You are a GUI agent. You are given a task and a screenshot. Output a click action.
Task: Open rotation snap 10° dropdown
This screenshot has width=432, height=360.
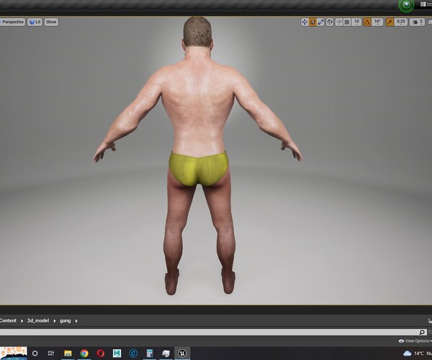[x=377, y=22]
